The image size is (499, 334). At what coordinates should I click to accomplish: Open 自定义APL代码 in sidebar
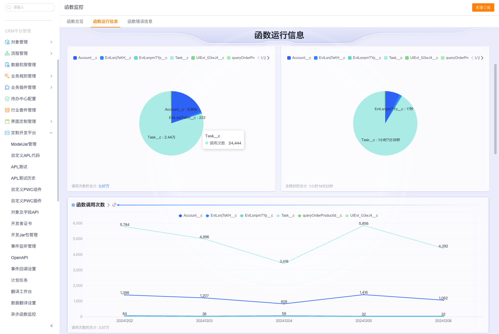coord(25,156)
